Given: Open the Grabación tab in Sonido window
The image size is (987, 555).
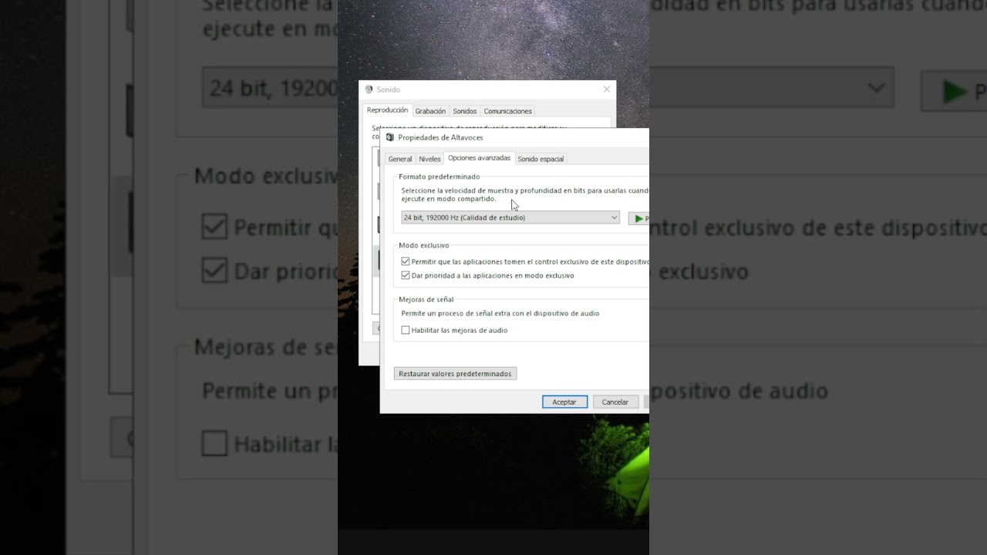Looking at the screenshot, I should (430, 111).
